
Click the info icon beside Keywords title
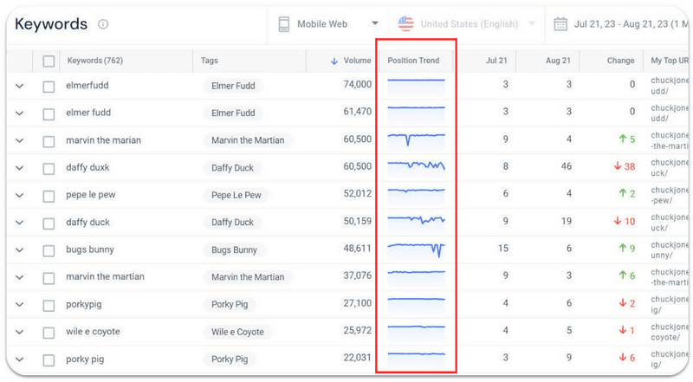tap(103, 24)
